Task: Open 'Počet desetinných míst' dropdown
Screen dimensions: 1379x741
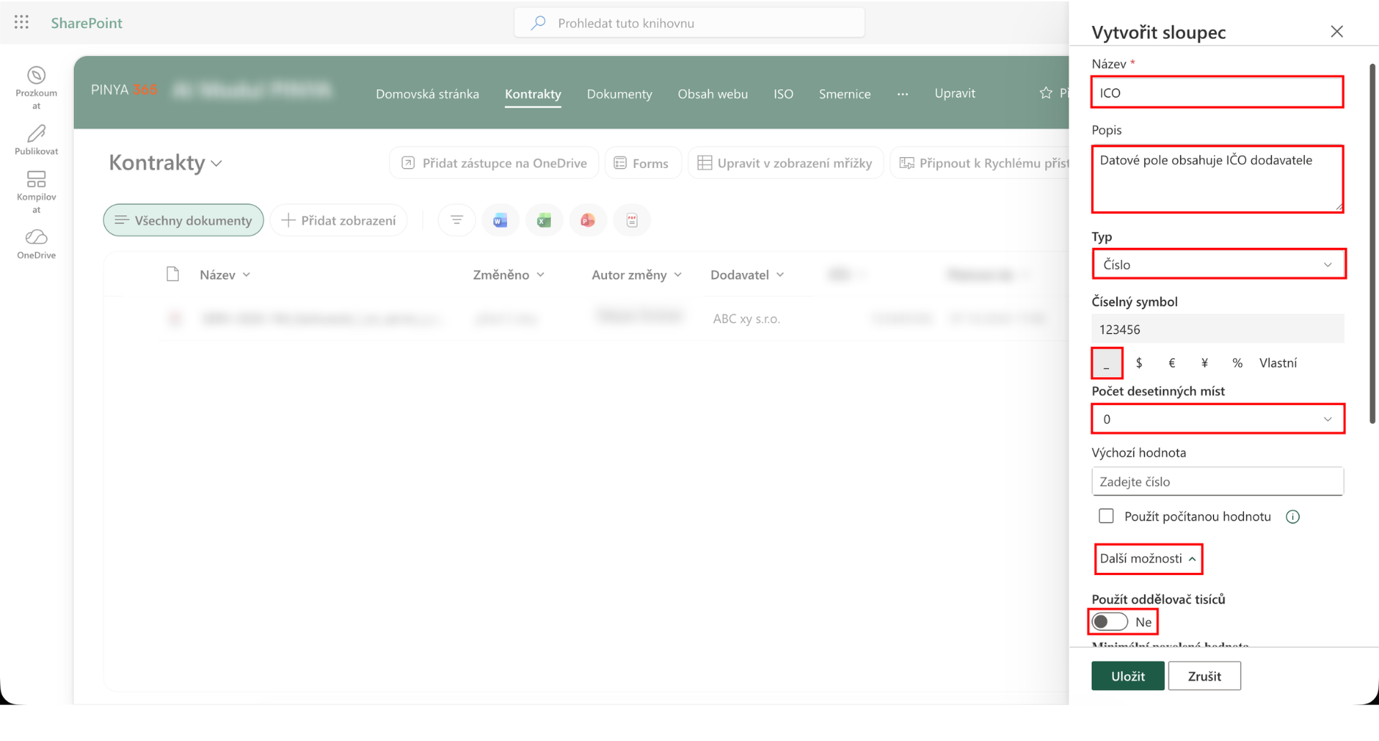Action: point(1217,419)
